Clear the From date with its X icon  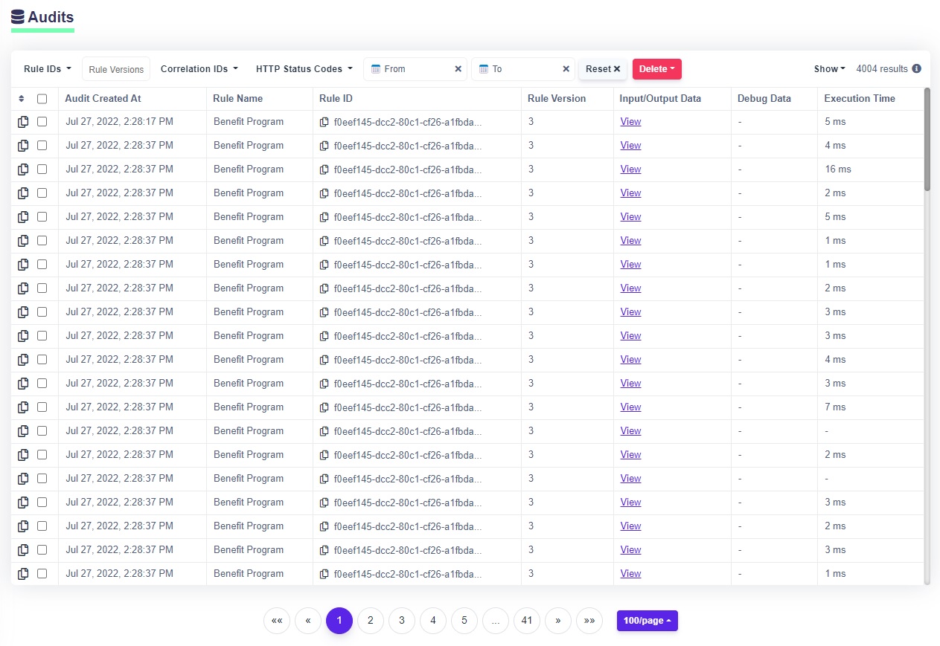[x=458, y=69]
